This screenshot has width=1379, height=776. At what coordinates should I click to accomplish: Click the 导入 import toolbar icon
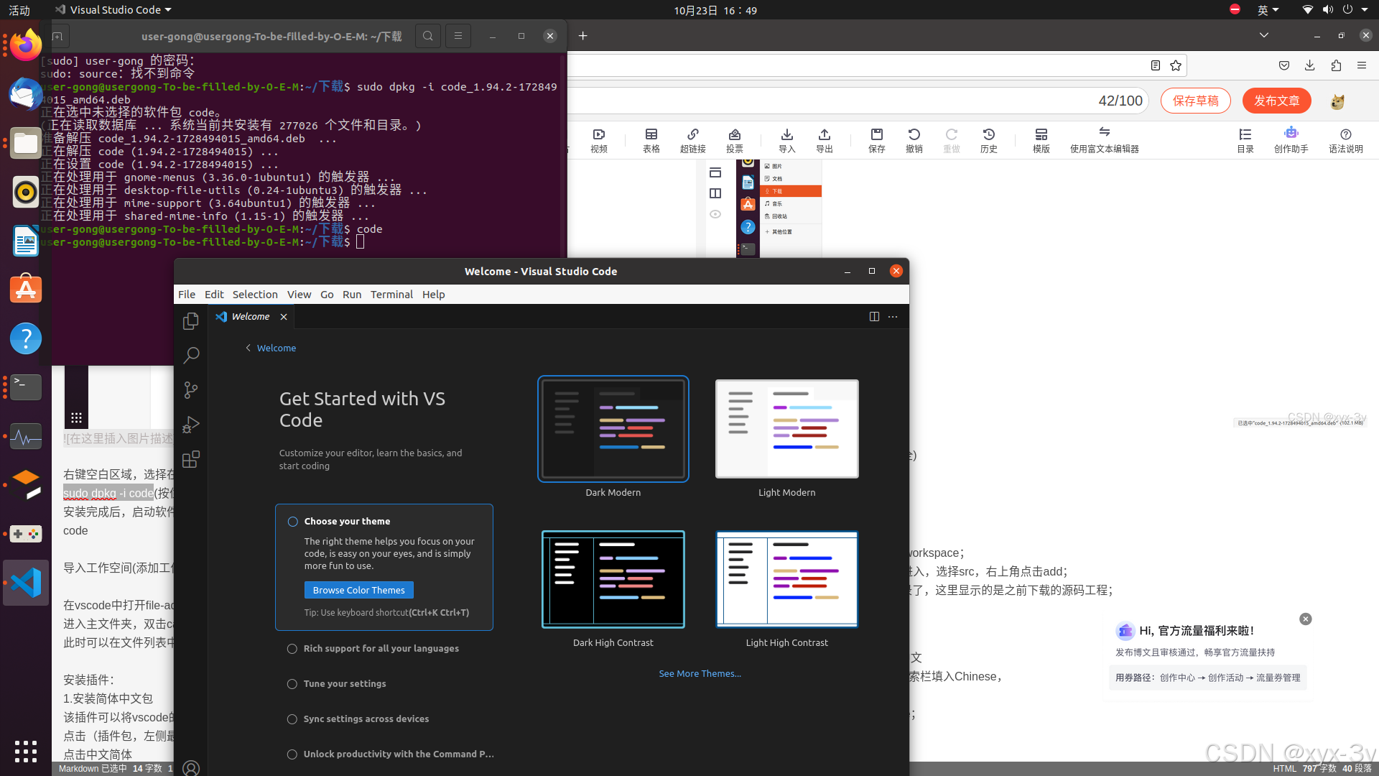(787, 140)
